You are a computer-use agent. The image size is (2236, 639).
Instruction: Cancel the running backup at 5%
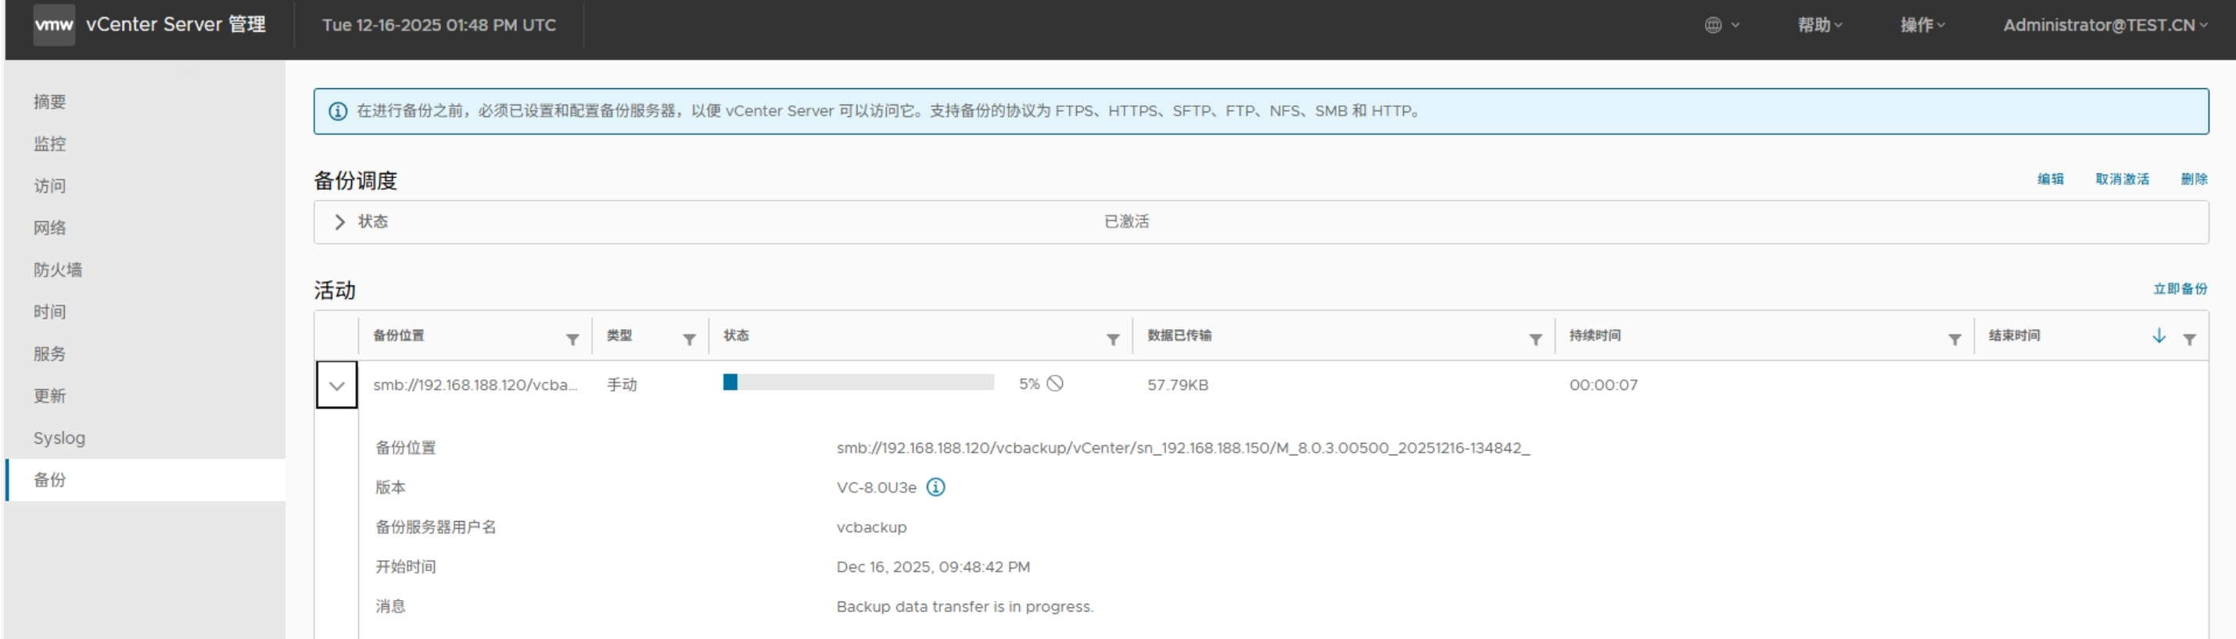1054,384
